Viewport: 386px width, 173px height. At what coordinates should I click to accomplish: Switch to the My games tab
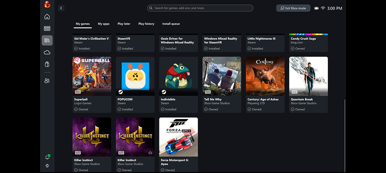point(83,24)
